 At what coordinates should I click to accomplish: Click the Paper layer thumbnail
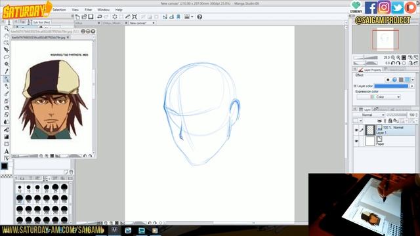point(370,141)
